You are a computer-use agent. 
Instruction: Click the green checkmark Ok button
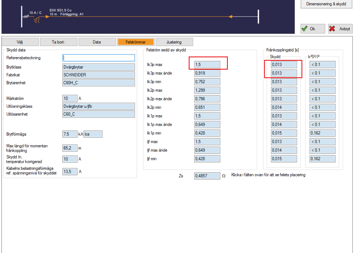(313, 29)
